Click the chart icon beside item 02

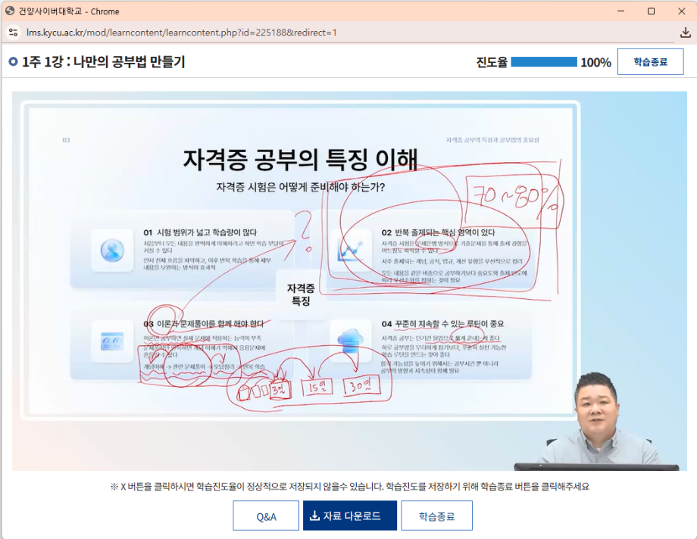pyautogui.click(x=350, y=250)
